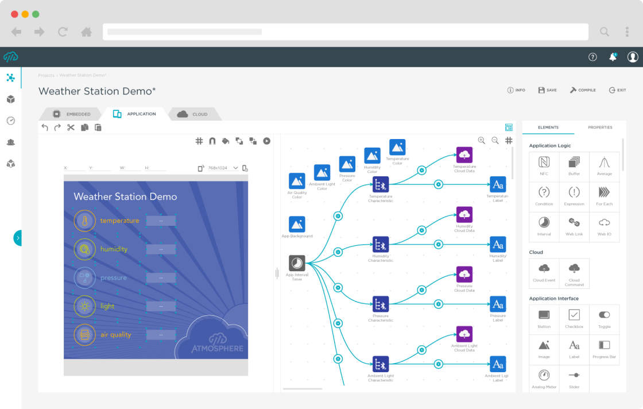Choose the Condition element icon
This screenshot has height=409, width=643.
[544, 192]
